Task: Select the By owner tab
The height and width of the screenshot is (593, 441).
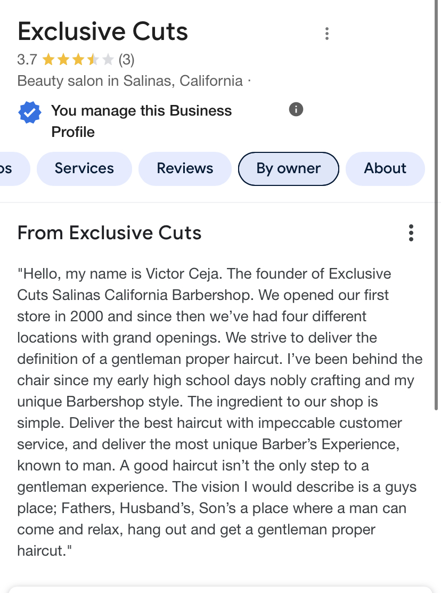Action: (288, 168)
